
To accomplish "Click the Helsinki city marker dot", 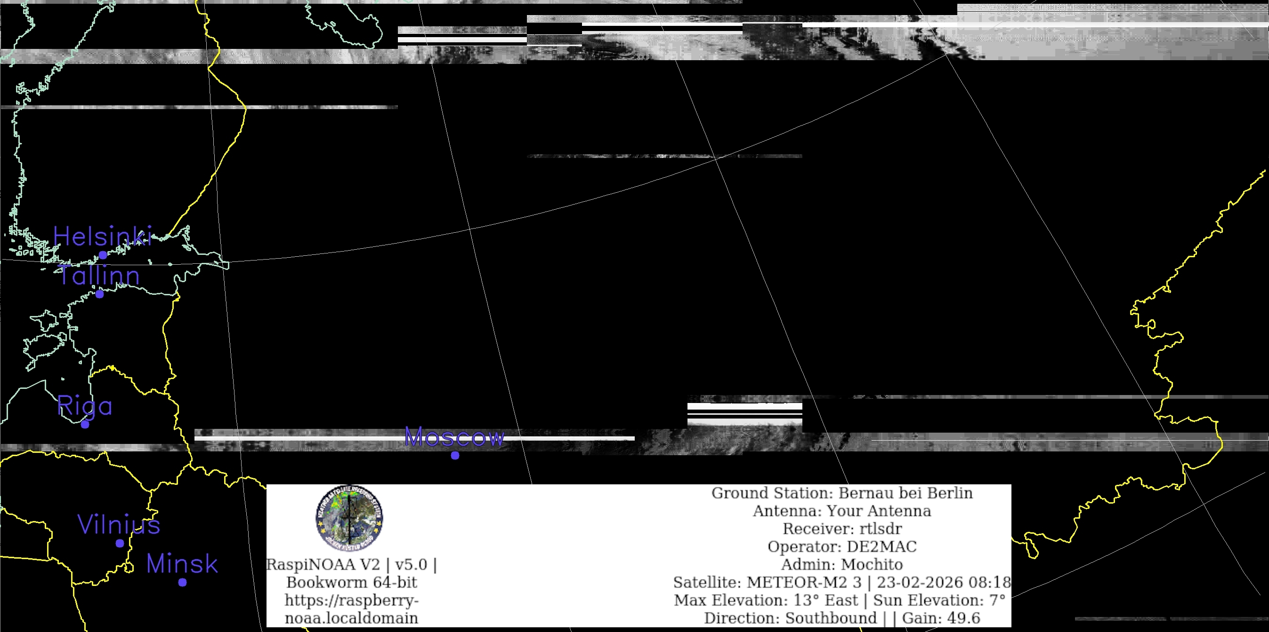I will [103, 255].
